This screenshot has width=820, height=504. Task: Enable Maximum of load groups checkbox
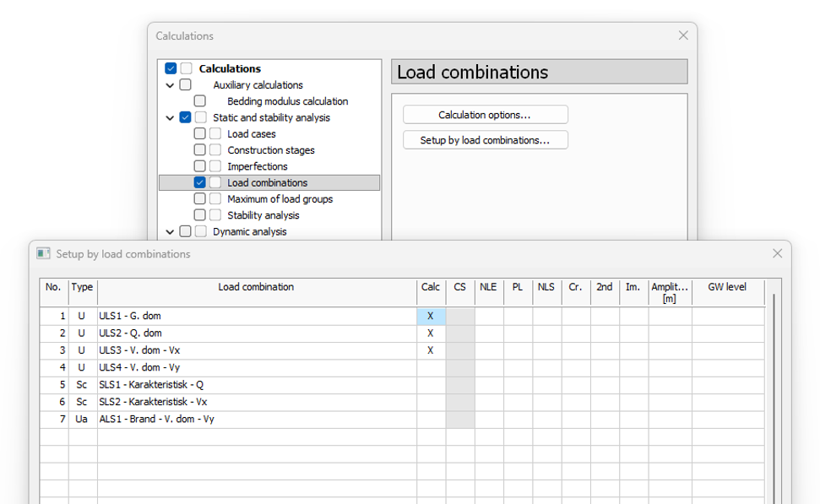click(200, 198)
